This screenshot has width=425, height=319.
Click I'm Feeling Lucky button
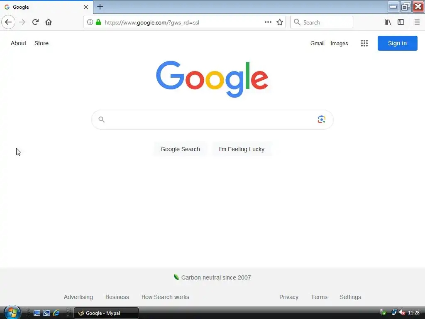242,149
